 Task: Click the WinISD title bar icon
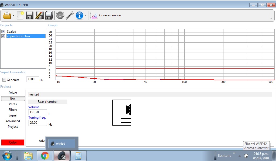tap(2, 5)
